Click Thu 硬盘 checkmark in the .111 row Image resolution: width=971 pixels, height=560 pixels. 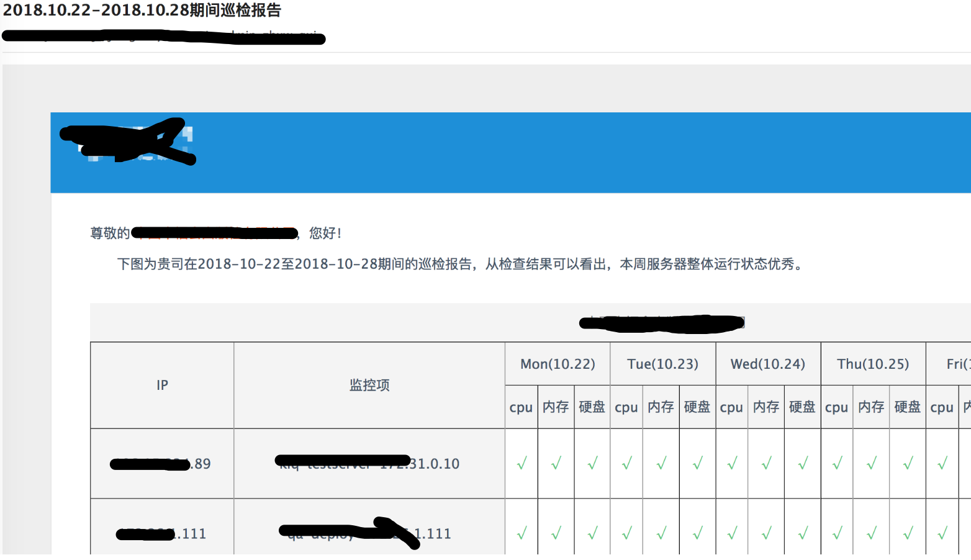pos(908,533)
